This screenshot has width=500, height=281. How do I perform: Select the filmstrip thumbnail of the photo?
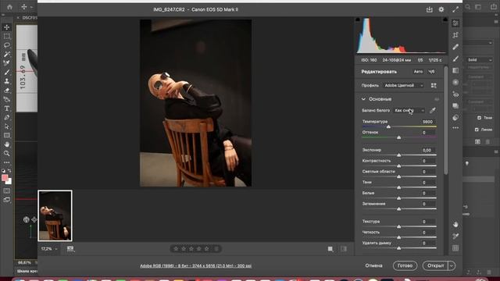click(x=55, y=215)
